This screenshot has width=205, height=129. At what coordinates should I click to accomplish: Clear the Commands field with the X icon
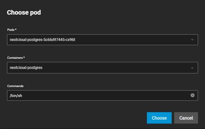pyautogui.click(x=192, y=95)
